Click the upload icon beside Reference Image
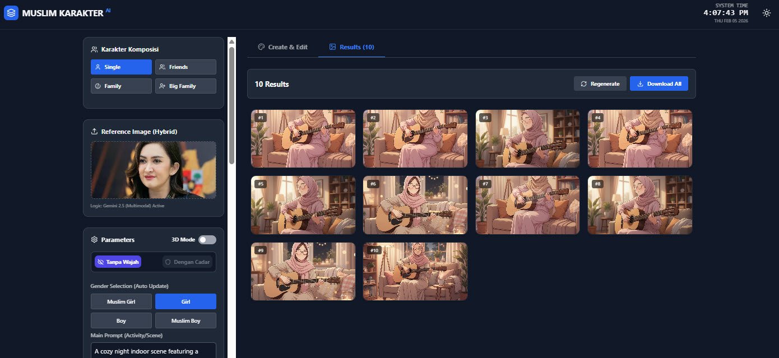 94,132
